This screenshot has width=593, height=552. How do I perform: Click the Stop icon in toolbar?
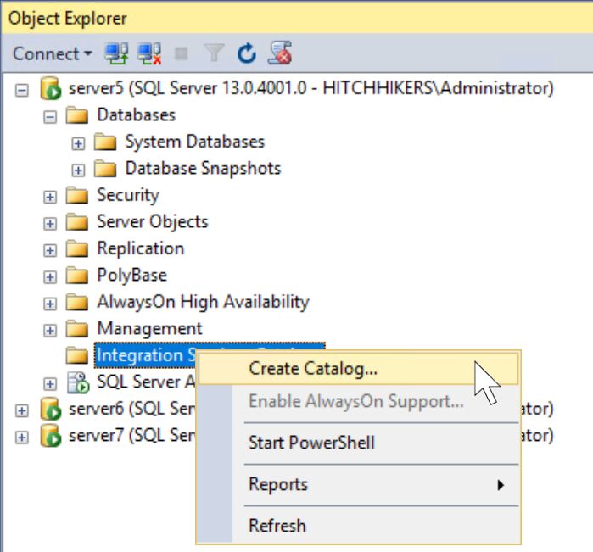[181, 53]
